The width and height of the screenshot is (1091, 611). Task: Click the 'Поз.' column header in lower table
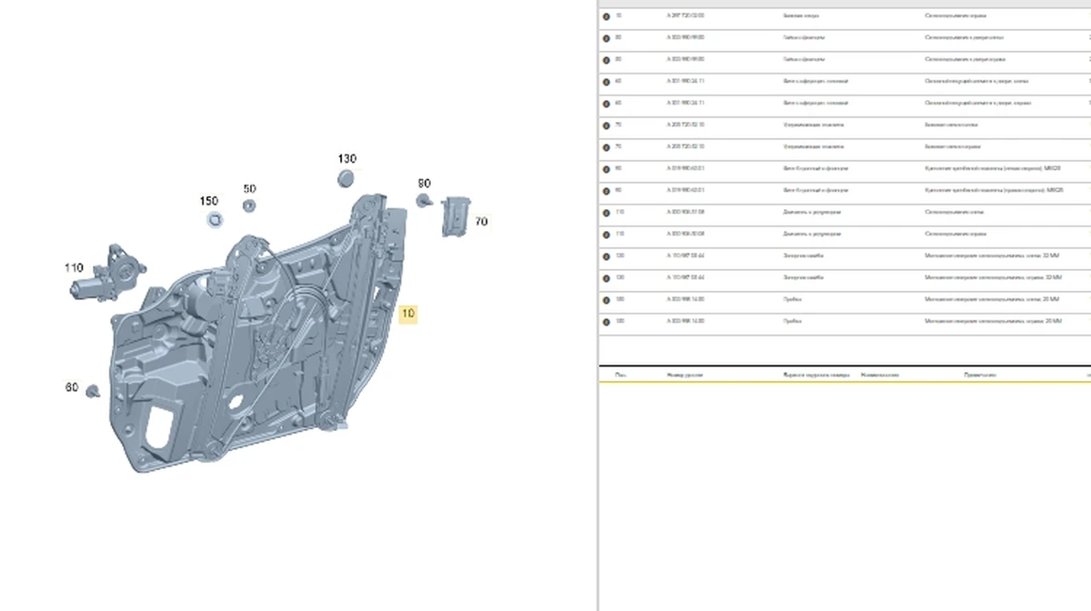click(620, 375)
